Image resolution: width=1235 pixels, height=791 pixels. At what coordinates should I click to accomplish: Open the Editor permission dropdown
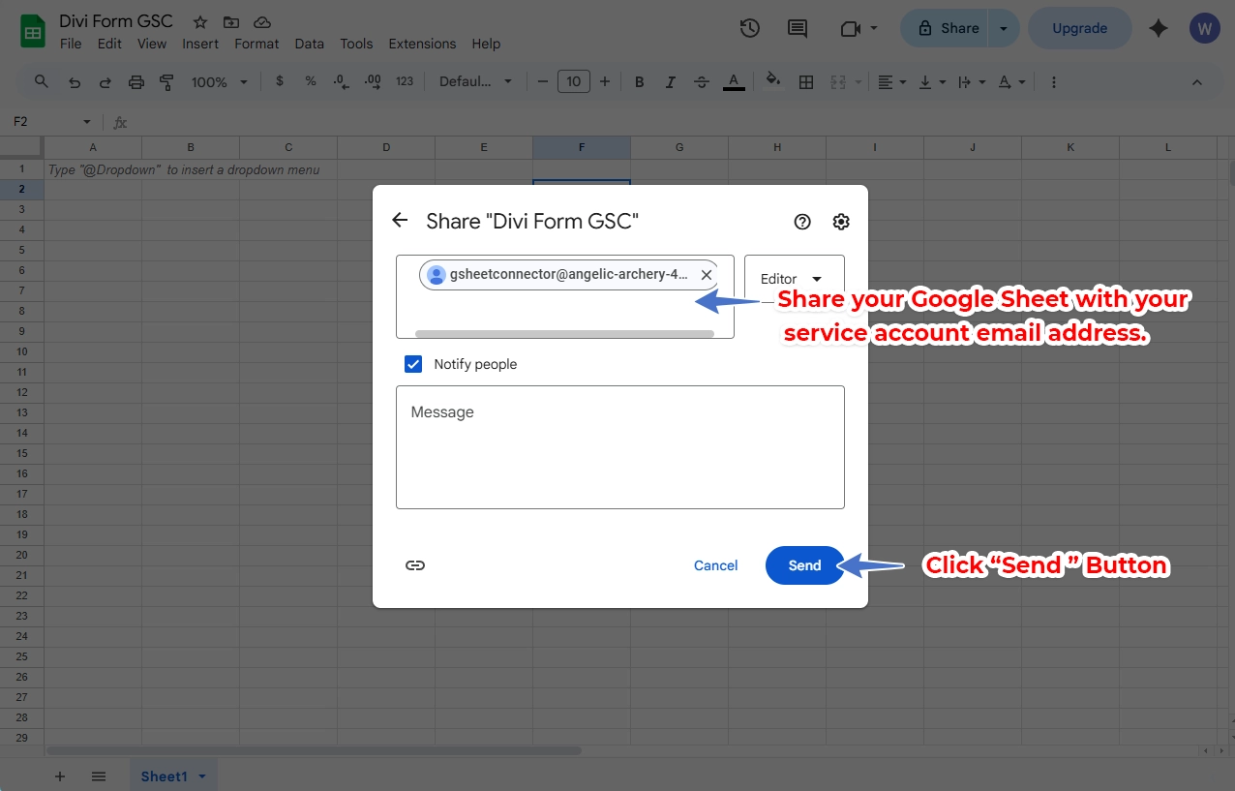click(x=793, y=278)
